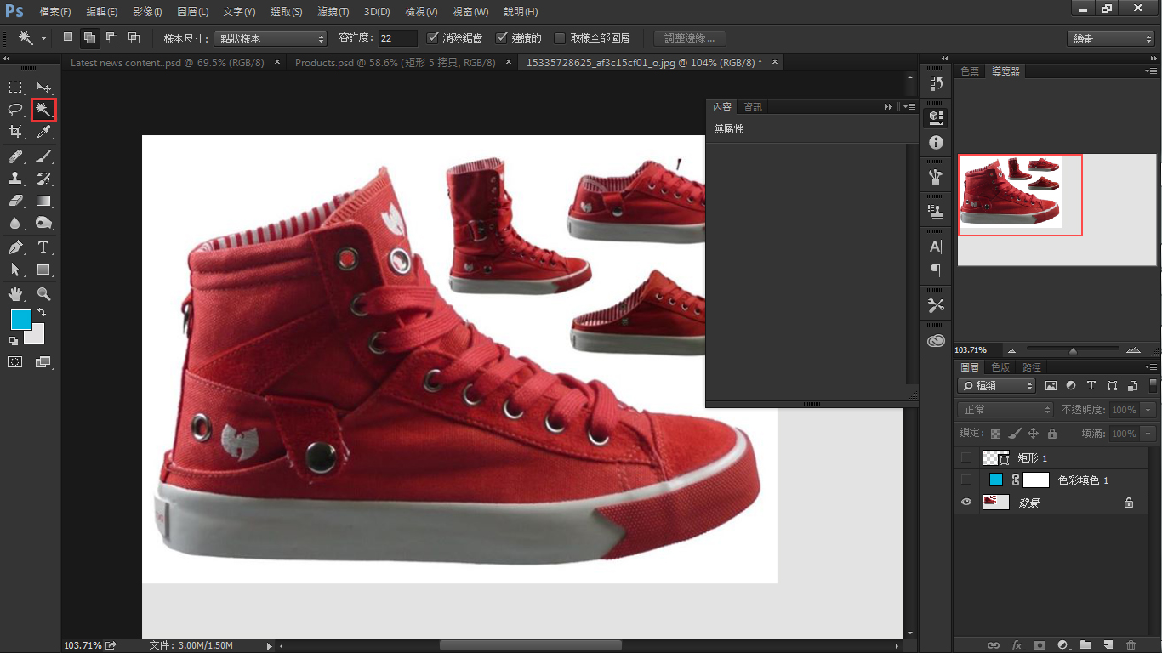The width and height of the screenshot is (1162, 653).
Task: Add layer mask icon
Action: 1039,645
